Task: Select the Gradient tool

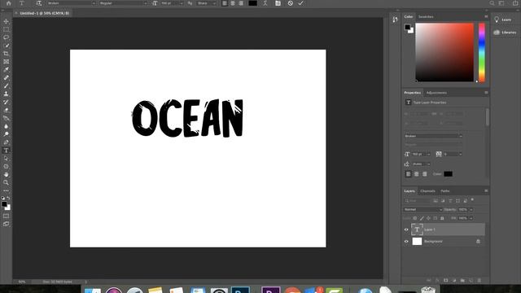Action: coord(6,118)
